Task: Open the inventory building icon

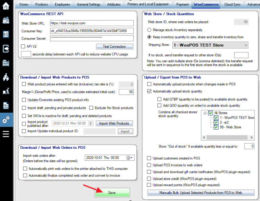Action: click(x=6, y=63)
